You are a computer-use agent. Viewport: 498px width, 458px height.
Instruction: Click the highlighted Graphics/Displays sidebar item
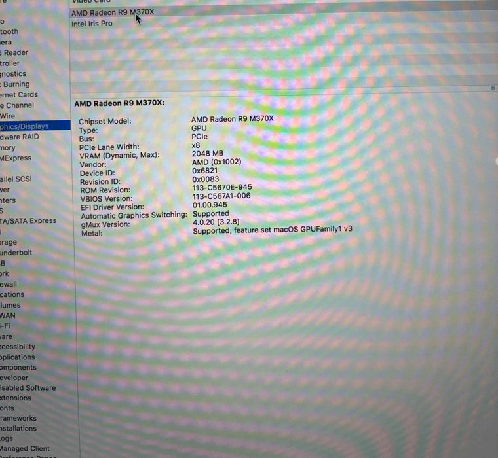(35, 126)
